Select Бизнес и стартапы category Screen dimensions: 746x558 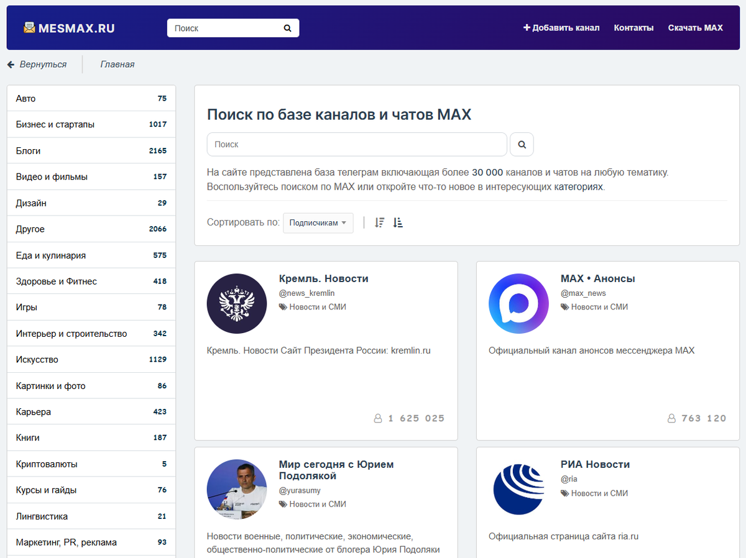[x=91, y=124]
